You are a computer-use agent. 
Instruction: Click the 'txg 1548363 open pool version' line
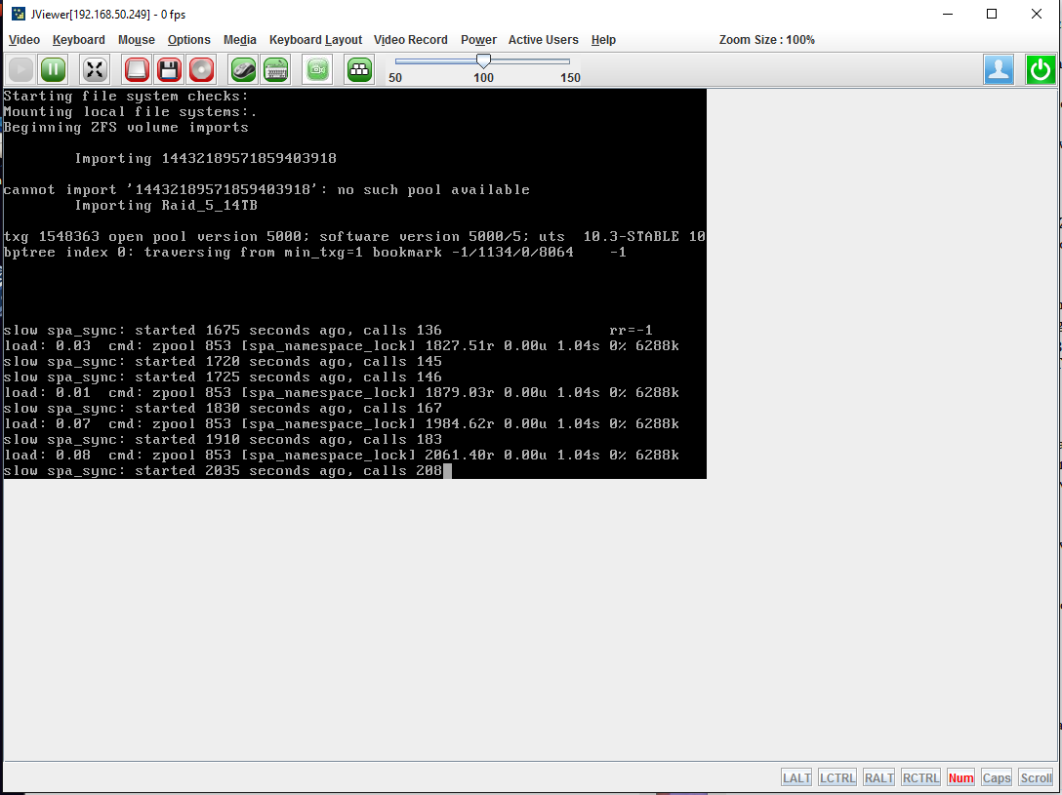354,236
